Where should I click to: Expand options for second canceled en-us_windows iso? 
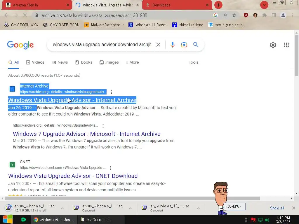click(x=130, y=208)
